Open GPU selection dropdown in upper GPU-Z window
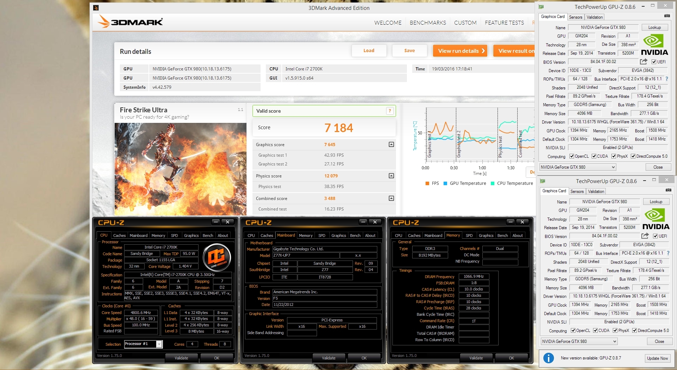 tap(578, 167)
